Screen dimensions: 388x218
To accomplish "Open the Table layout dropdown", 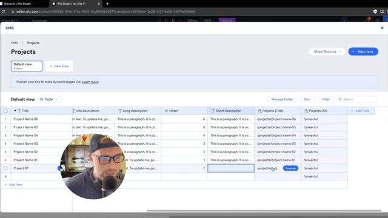I will (x=49, y=99).
